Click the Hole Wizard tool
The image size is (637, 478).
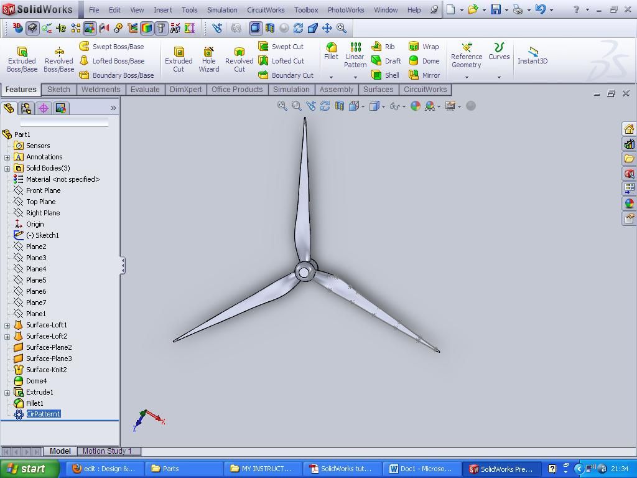click(x=208, y=60)
